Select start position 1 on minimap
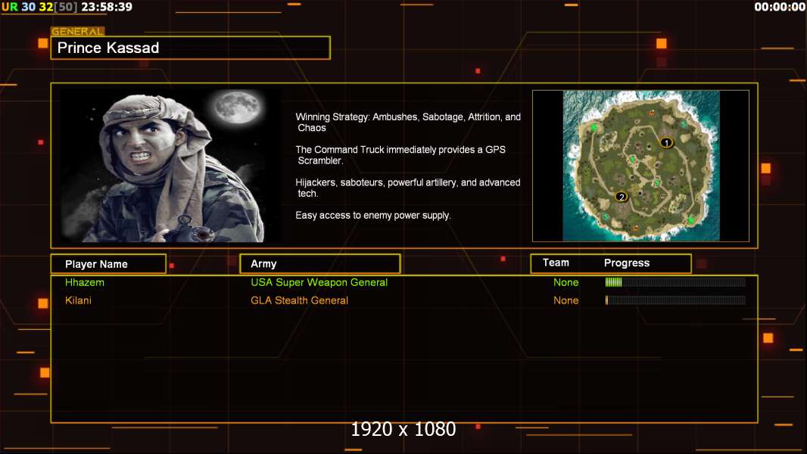This screenshot has width=807, height=454. pos(666,142)
